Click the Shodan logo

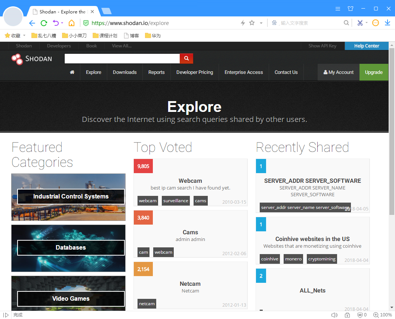pos(32,59)
